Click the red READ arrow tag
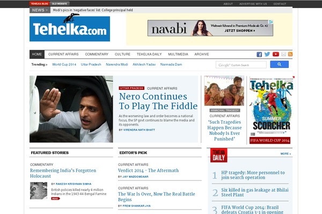322x214 pixels. click(x=55, y=198)
